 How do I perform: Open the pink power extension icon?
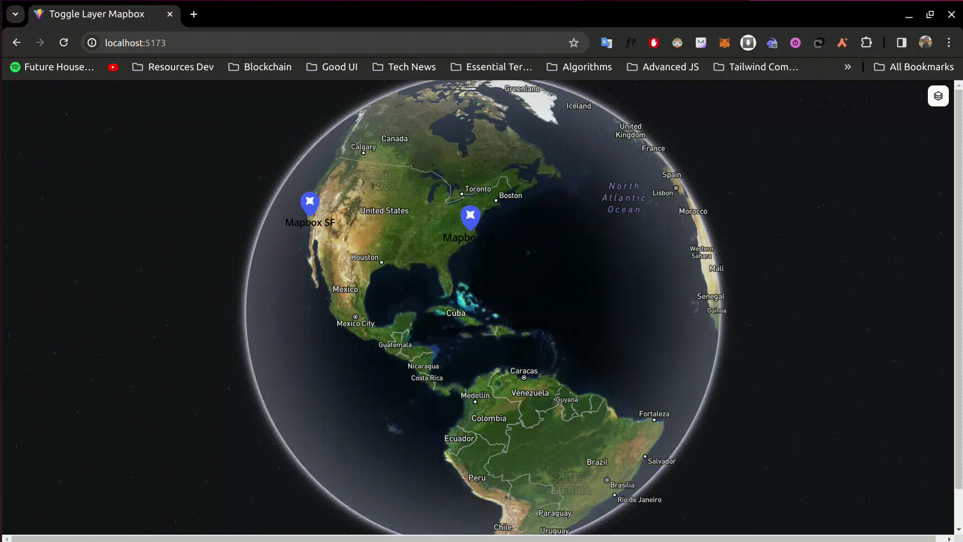click(795, 42)
